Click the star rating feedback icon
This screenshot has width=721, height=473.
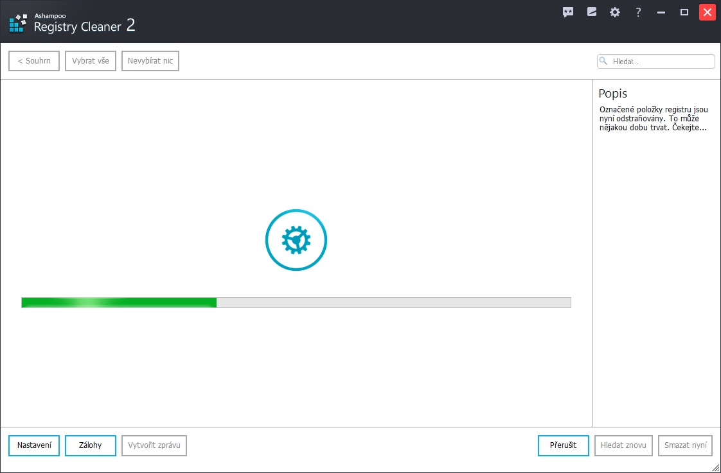coord(568,12)
